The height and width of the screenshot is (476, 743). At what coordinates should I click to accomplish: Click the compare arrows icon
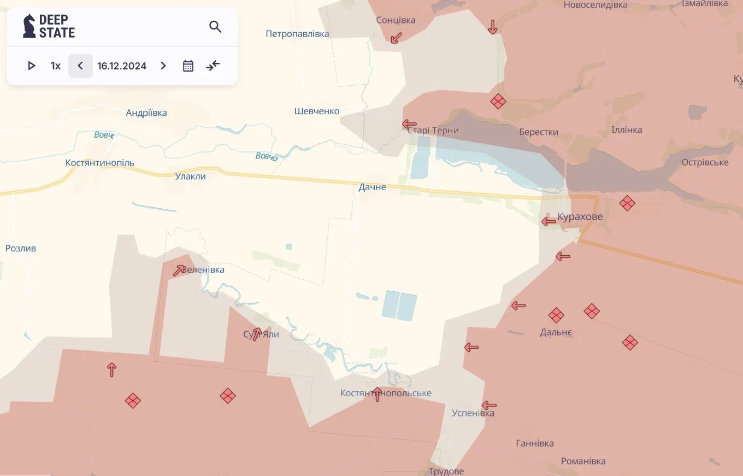pos(213,66)
